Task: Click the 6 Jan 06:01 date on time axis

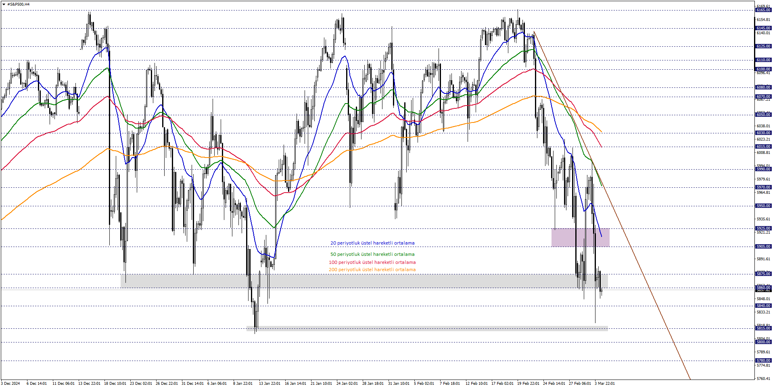Action: (217, 384)
